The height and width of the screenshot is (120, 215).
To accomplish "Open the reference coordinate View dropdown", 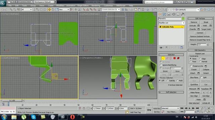I will click(x=64, y=10).
